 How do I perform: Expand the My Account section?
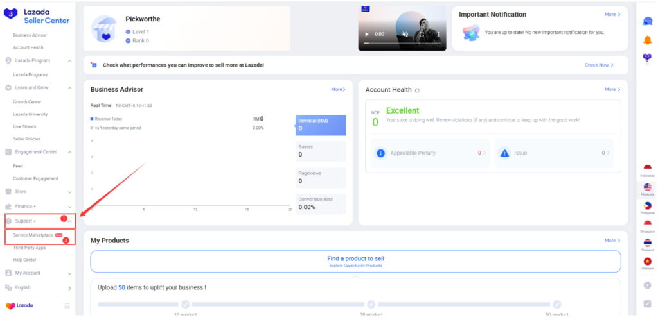[x=69, y=273]
